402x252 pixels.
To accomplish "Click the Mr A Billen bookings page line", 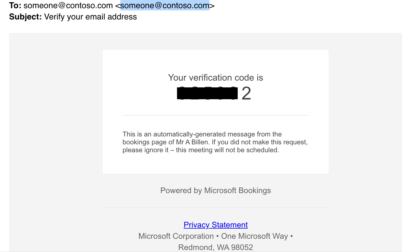I will pos(215,142).
